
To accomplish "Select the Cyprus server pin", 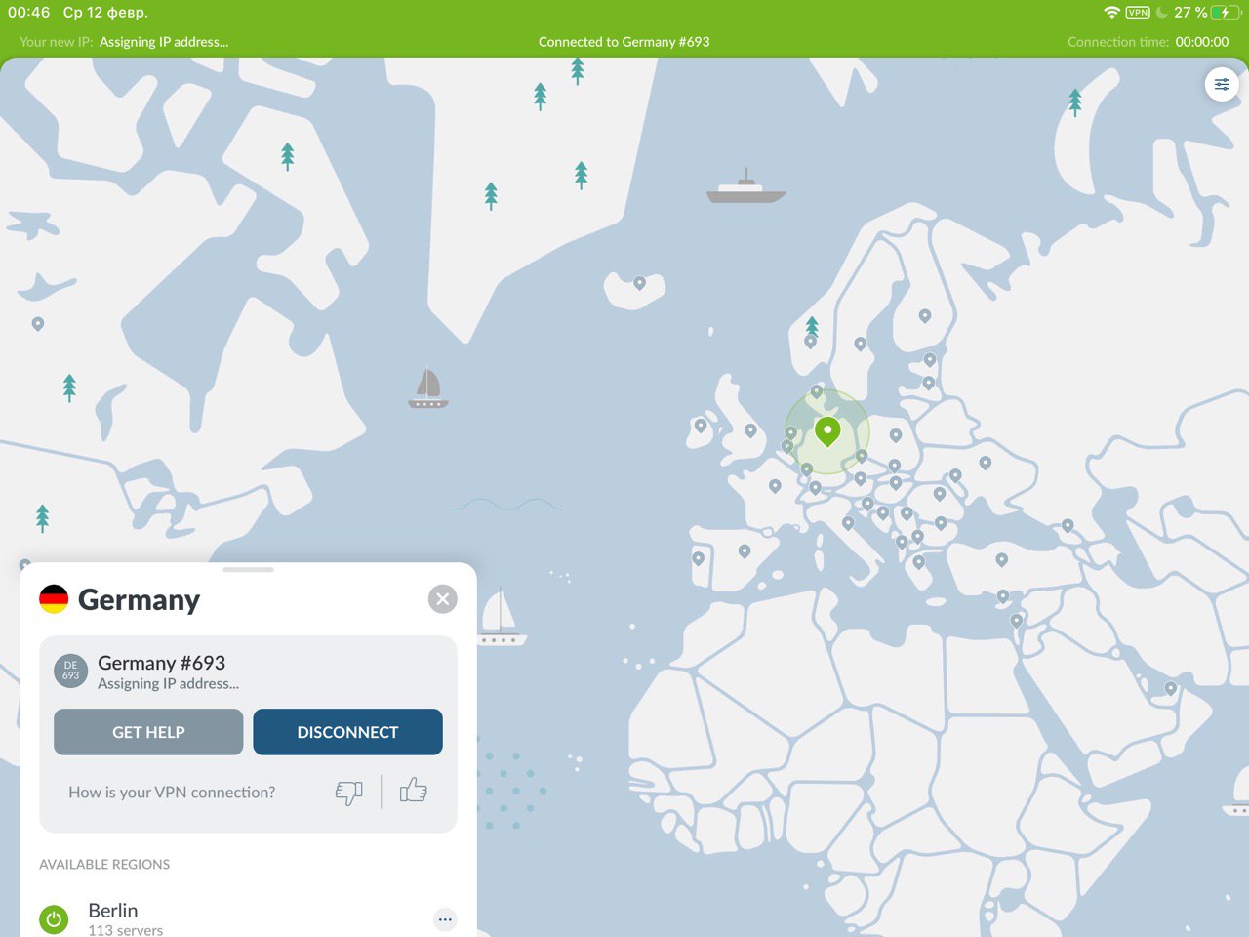I will coord(1003,595).
